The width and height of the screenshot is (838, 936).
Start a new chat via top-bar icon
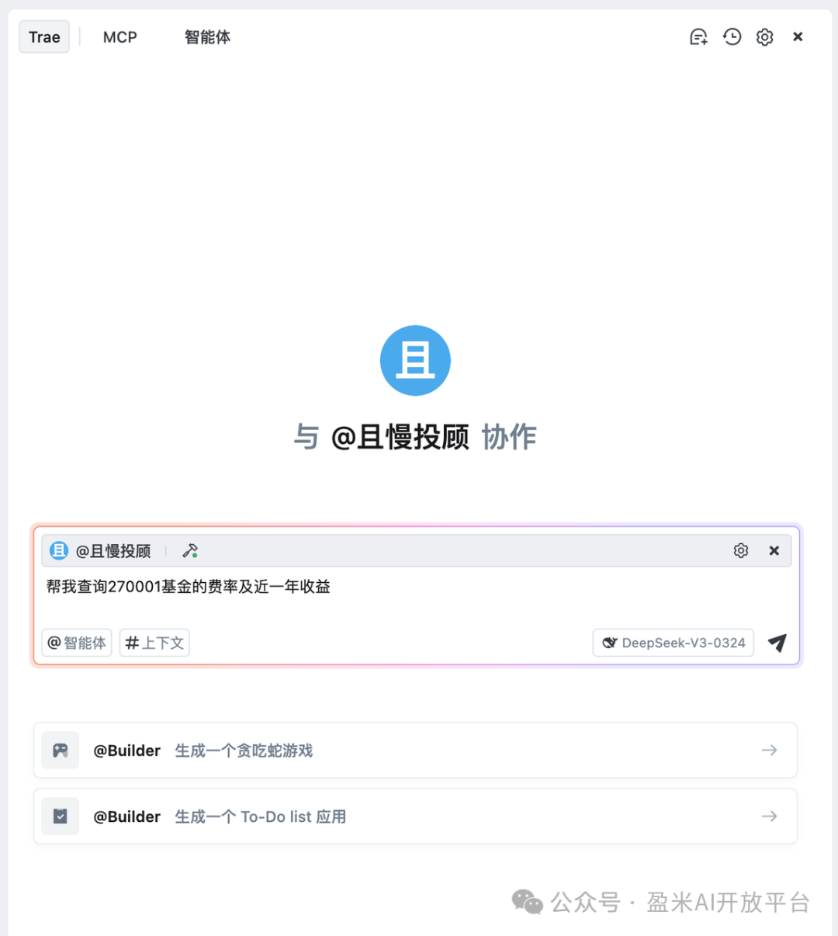tap(698, 37)
